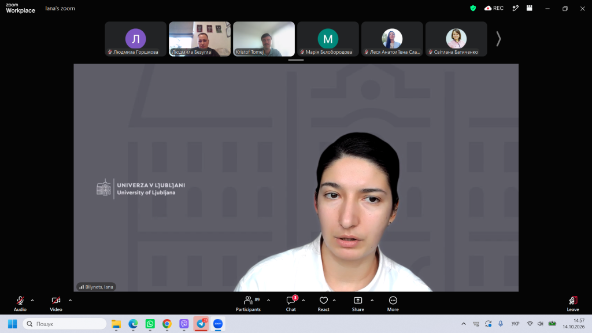Click the REC cloud recording indicator
592x333 pixels.
coord(494,8)
